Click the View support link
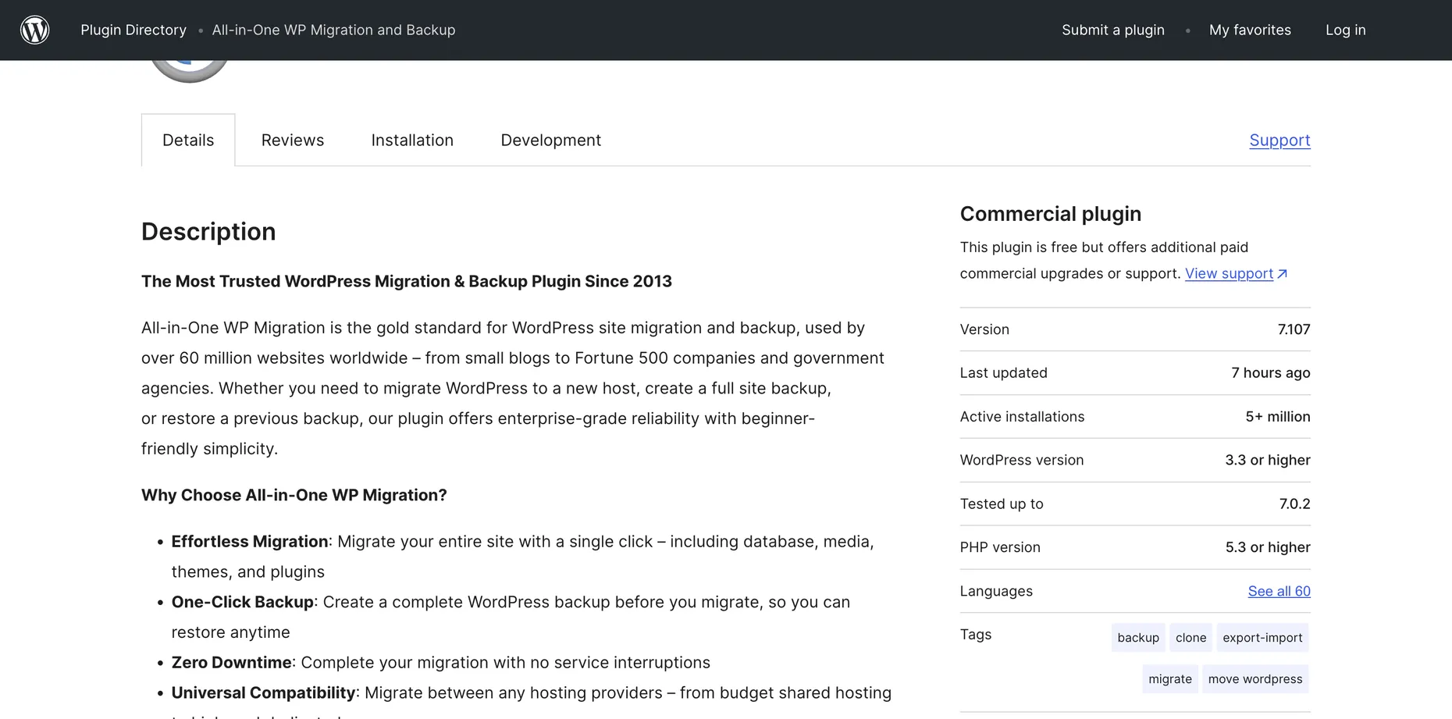 1229,273
